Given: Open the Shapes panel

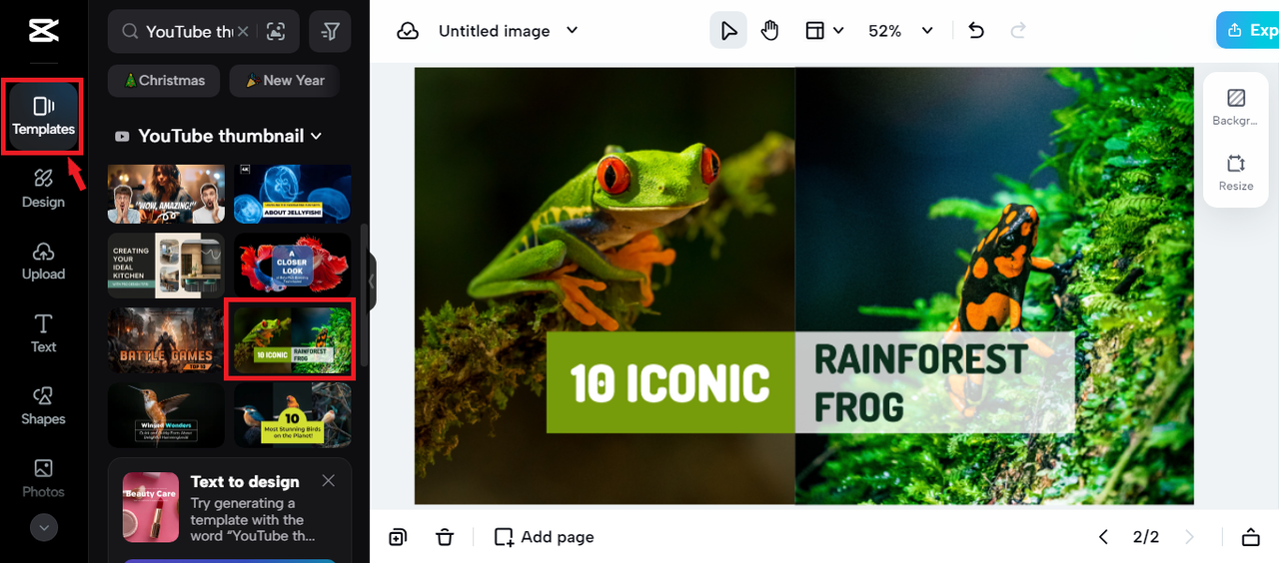Looking at the screenshot, I should point(43,406).
